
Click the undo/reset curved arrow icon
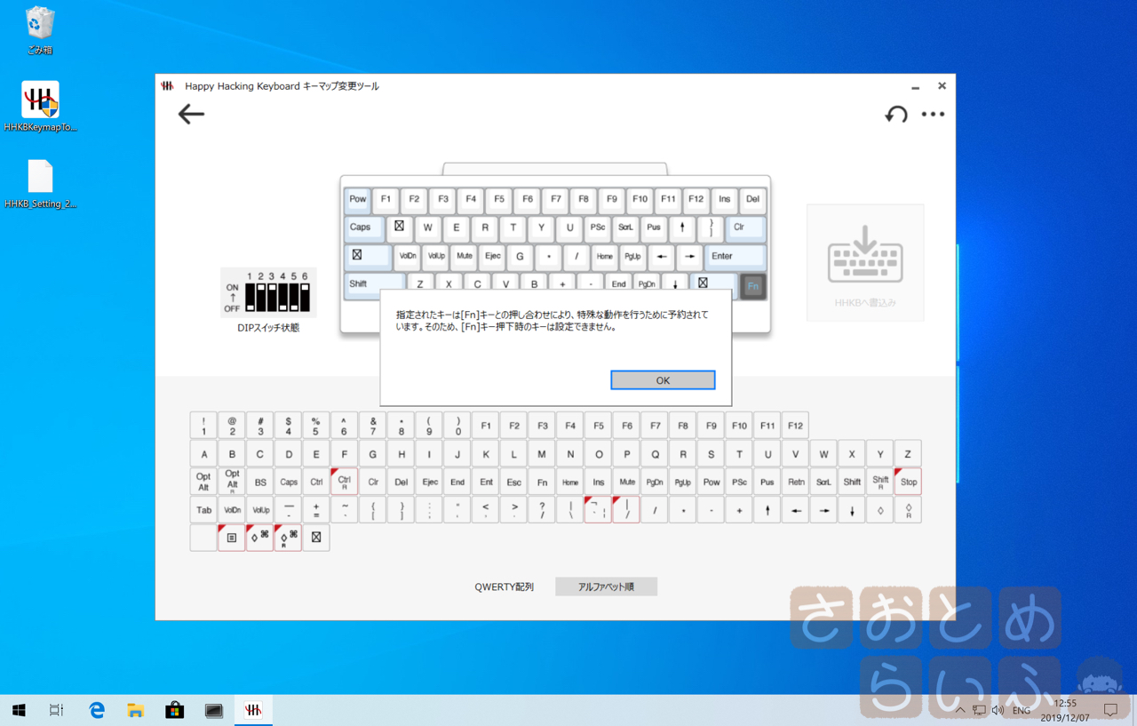point(895,114)
